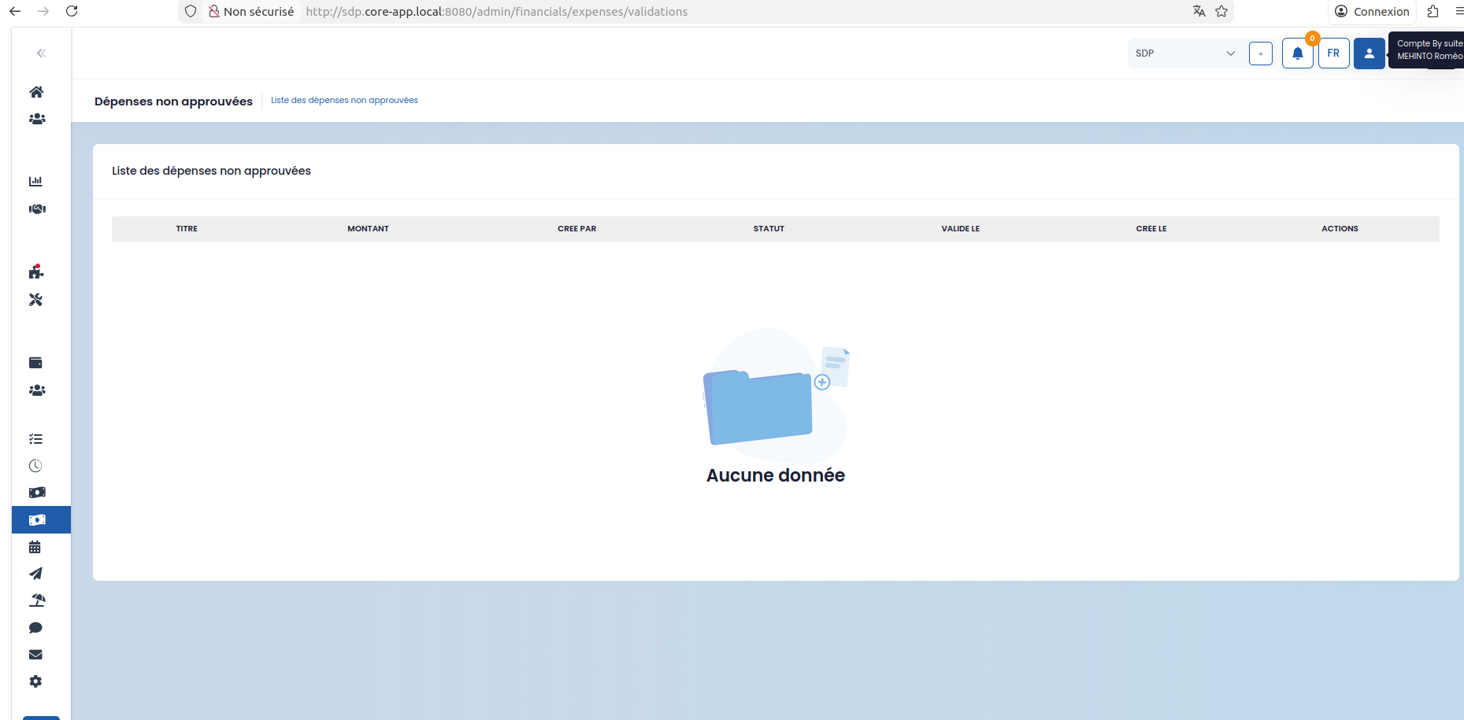Image resolution: width=1464 pixels, height=720 pixels.
Task: Open the calendar icon in sidebar
Action: (35, 547)
